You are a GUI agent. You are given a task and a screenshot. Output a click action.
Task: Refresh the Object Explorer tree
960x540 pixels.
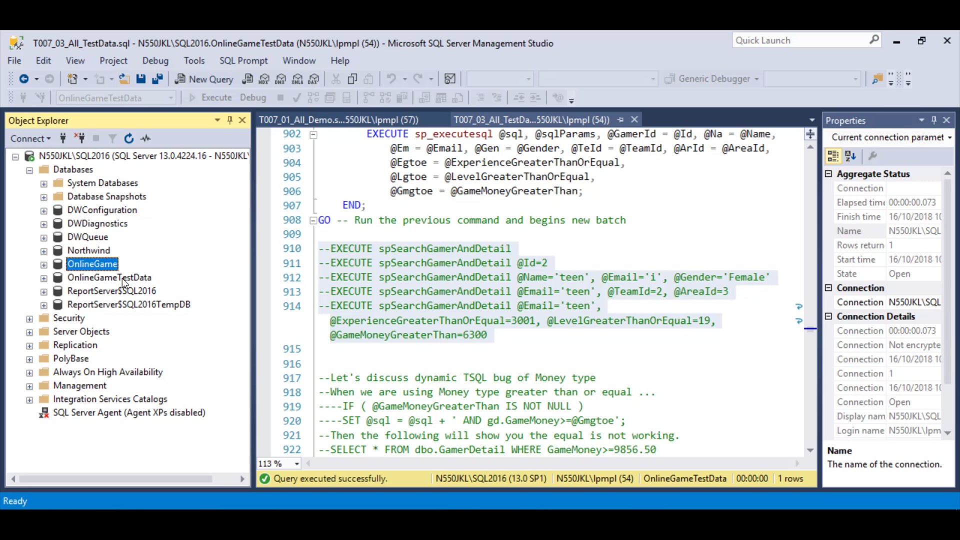(x=129, y=138)
